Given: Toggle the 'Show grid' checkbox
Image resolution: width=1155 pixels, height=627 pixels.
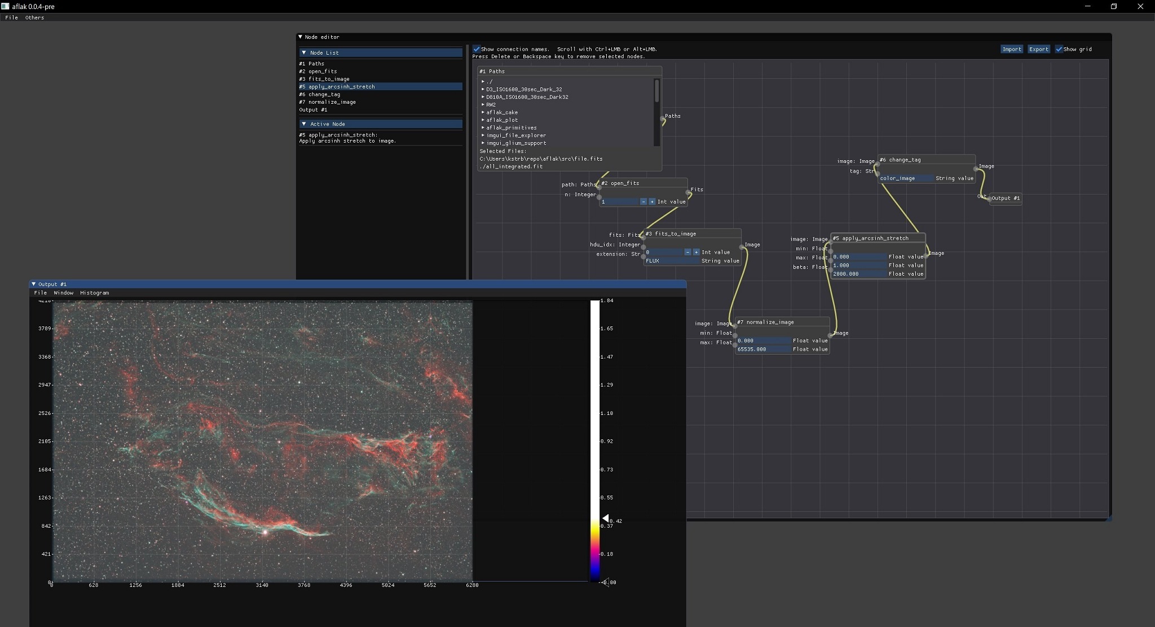Looking at the screenshot, I should tap(1059, 49).
